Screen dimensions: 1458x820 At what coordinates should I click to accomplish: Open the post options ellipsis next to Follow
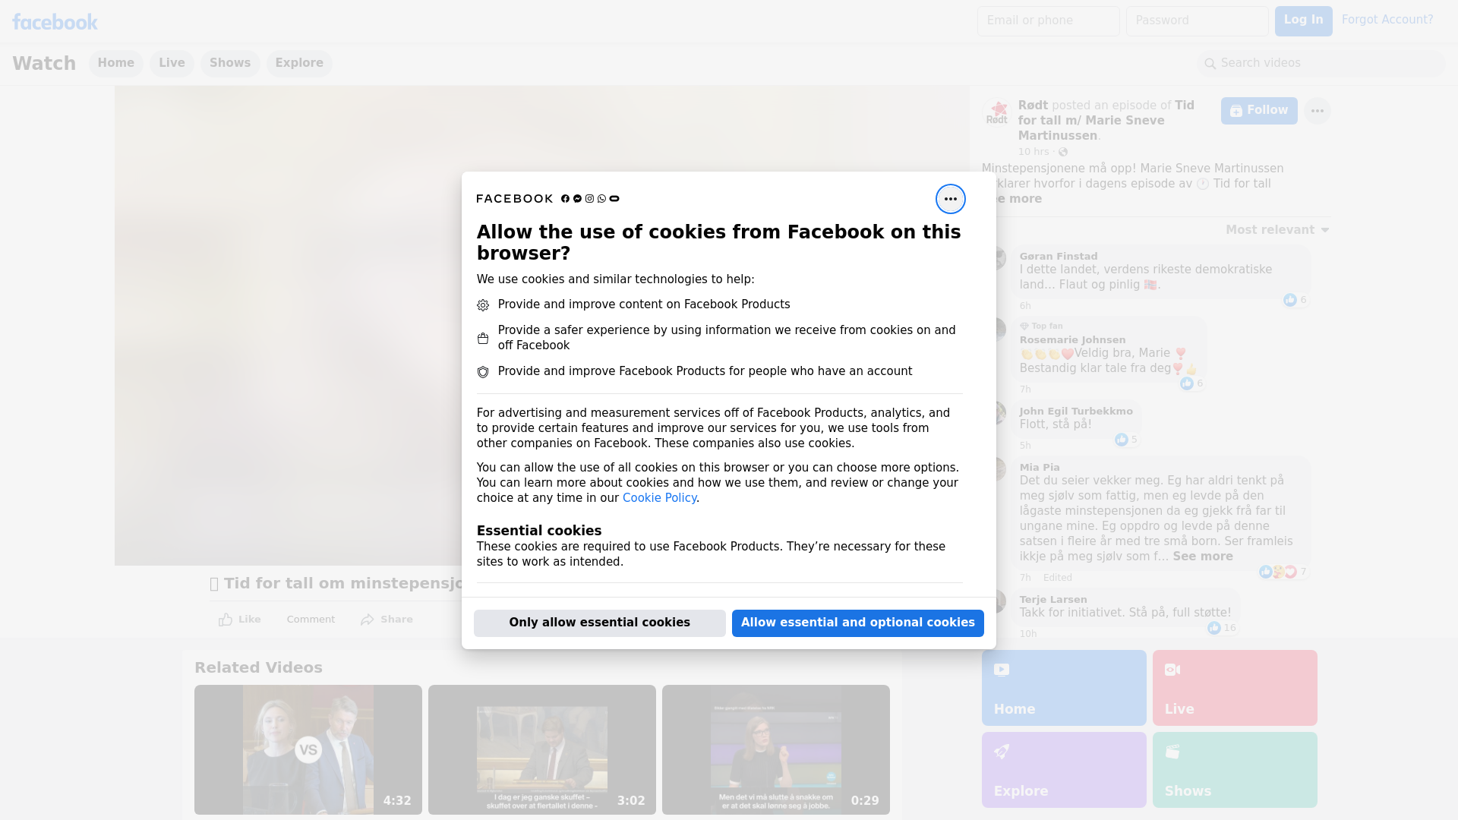[1317, 111]
